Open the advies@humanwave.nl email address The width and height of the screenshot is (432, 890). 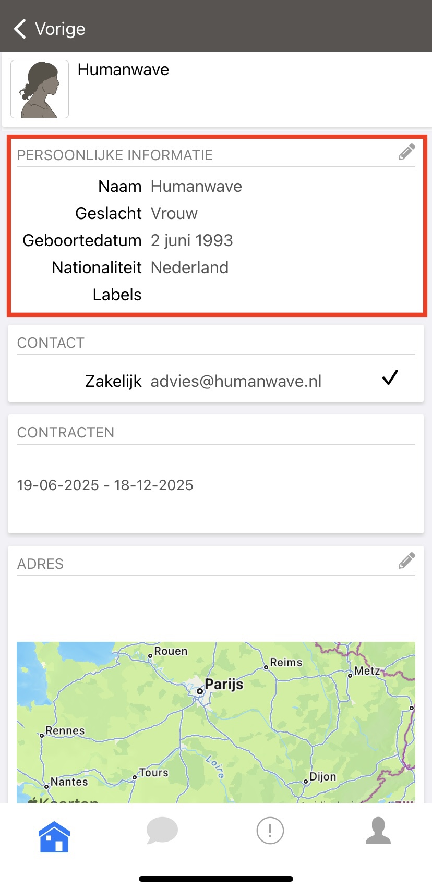236,381
